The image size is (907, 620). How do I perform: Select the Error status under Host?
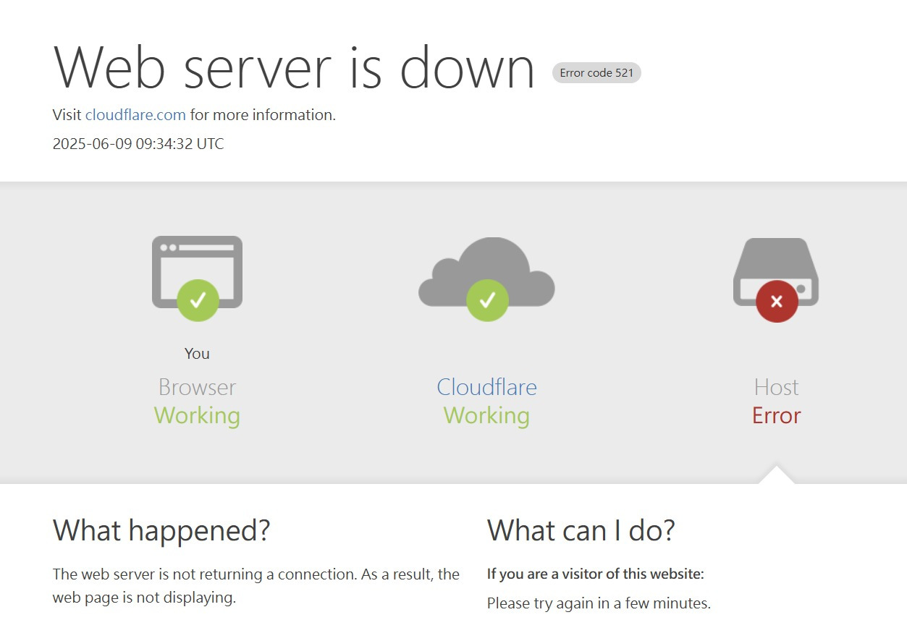[x=776, y=415]
